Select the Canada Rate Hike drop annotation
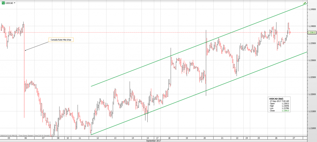This screenshot has height=142, width=317. (x=61, y=40)
